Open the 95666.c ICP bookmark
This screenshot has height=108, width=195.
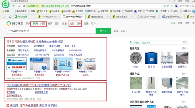(x=173, y=11)
